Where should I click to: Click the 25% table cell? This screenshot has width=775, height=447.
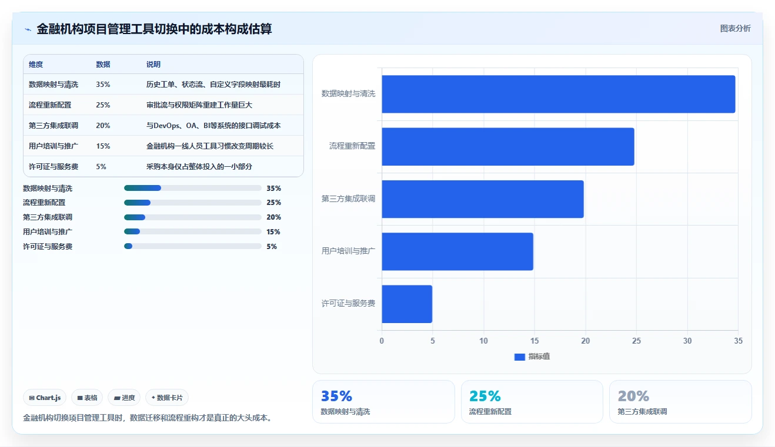coord(103,105)
